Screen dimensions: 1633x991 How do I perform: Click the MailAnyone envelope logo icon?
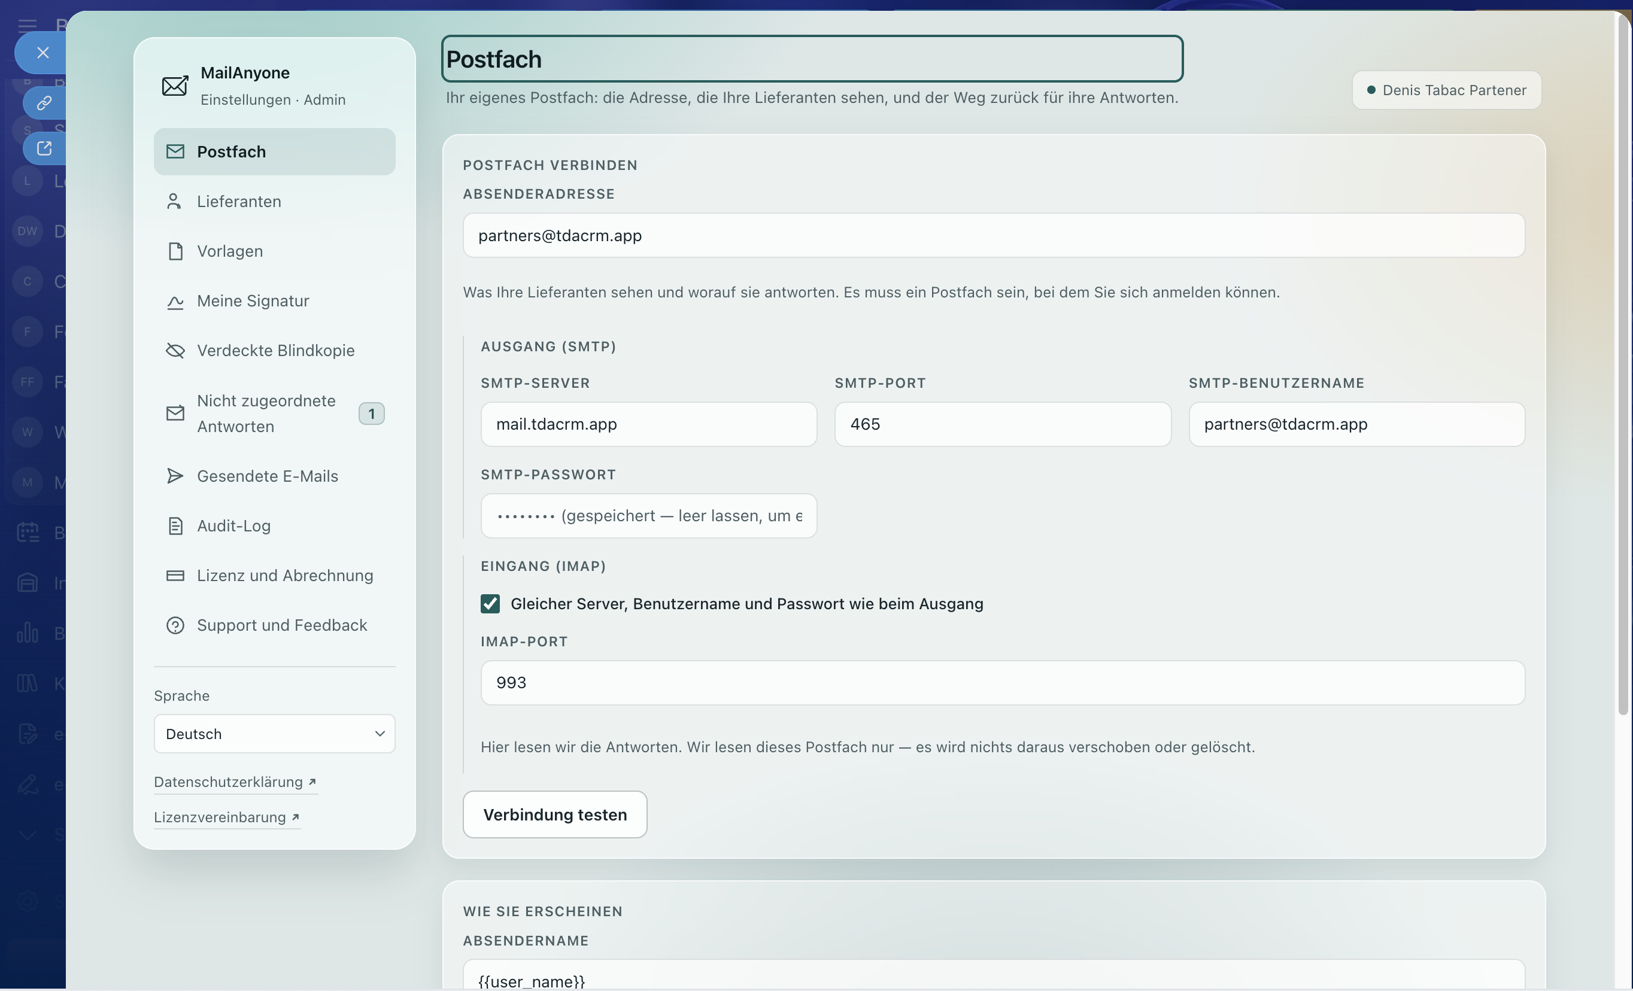pyautogui.click(x=175, y=86)
